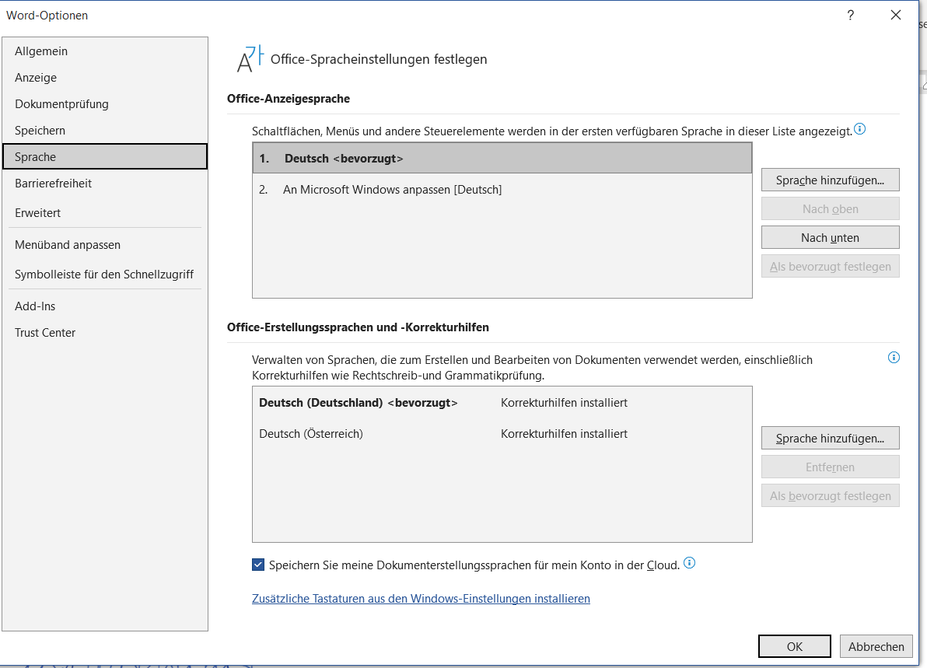Image resolution: width=927 pixels, height=668 pixels.
Task: Open the Trust Center category
Action: coord(105,333)
